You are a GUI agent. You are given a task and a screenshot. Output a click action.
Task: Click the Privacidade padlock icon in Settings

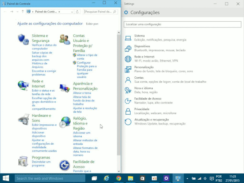(x=128, y=111)
